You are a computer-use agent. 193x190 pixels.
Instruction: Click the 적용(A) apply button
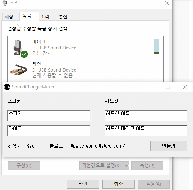(154, 184)
